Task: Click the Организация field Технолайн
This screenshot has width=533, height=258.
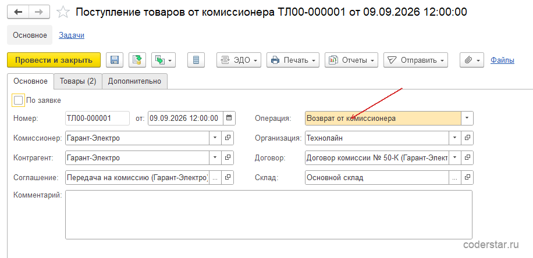Action: (x=377, y=138)
